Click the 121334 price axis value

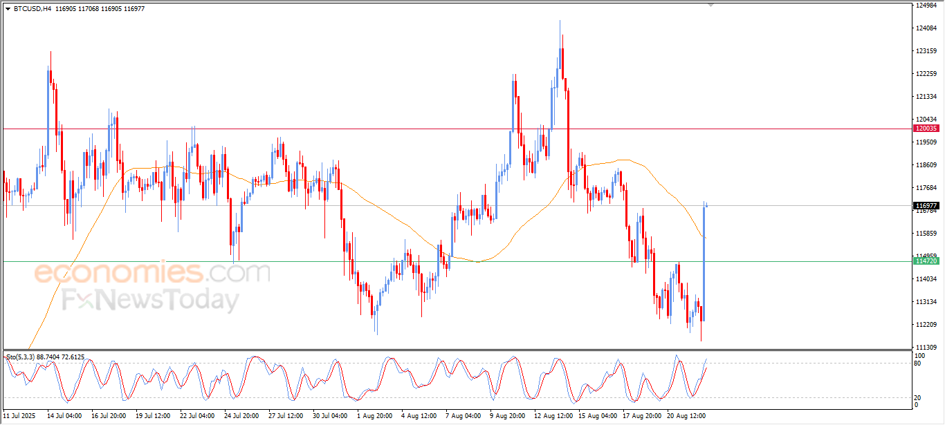(926, 97)
